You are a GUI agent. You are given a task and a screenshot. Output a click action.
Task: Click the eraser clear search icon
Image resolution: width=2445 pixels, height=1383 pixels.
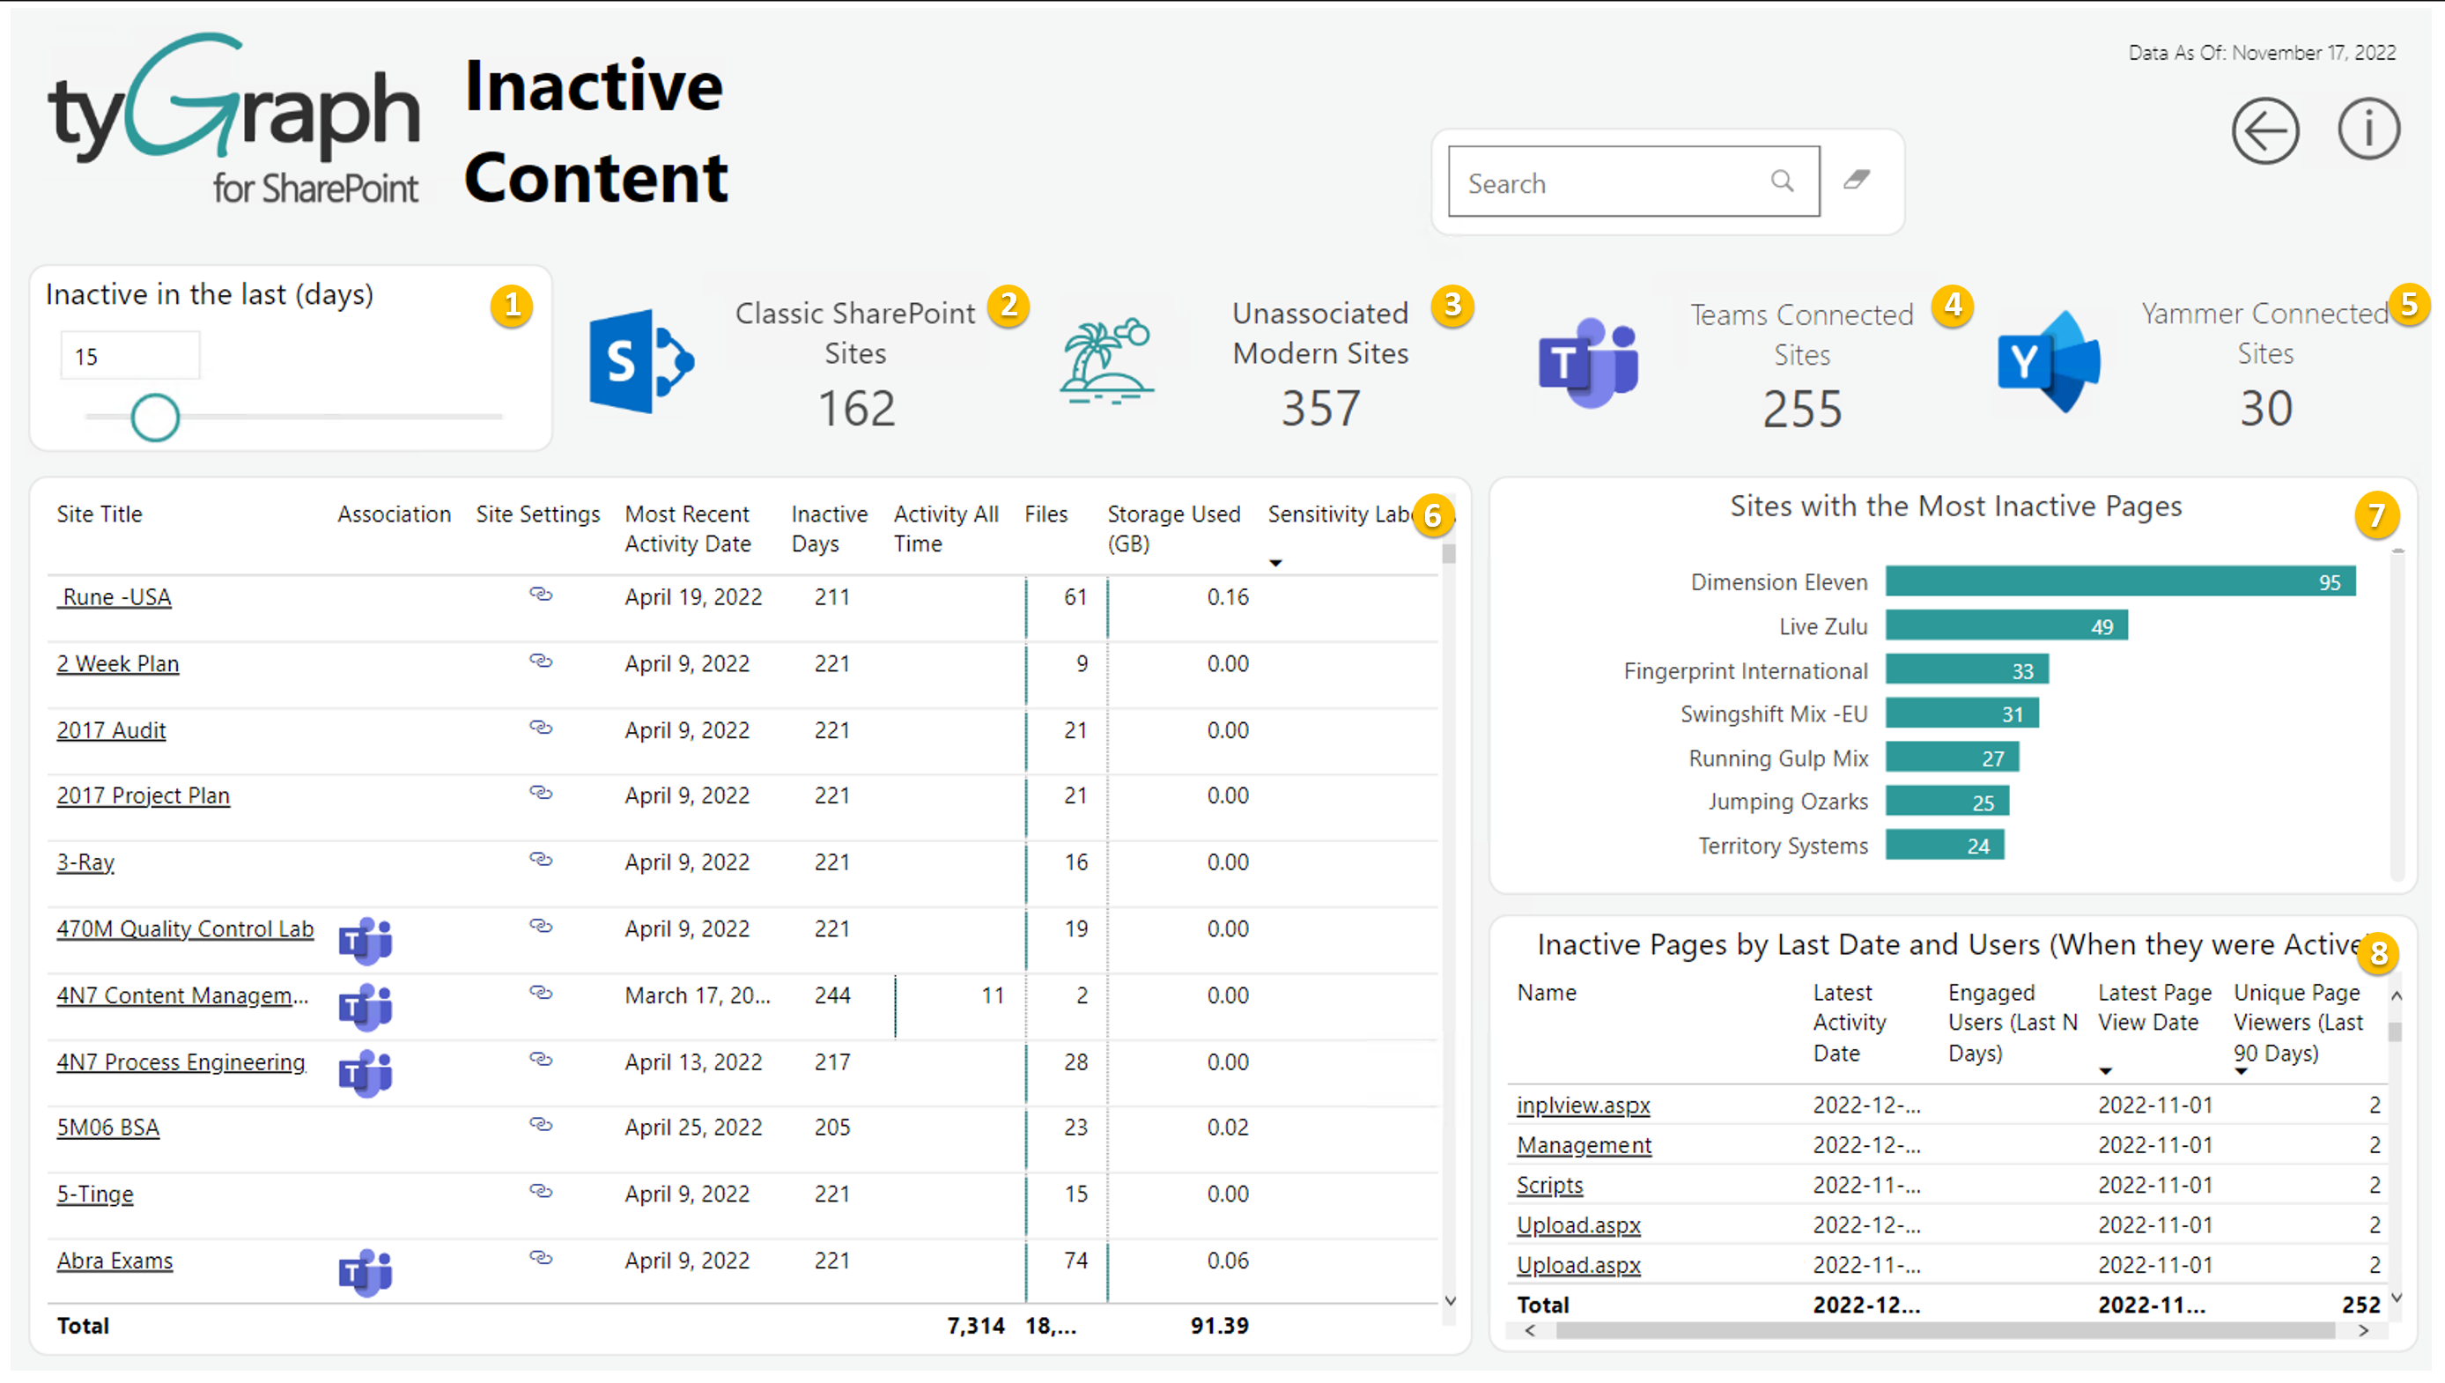1857,180
